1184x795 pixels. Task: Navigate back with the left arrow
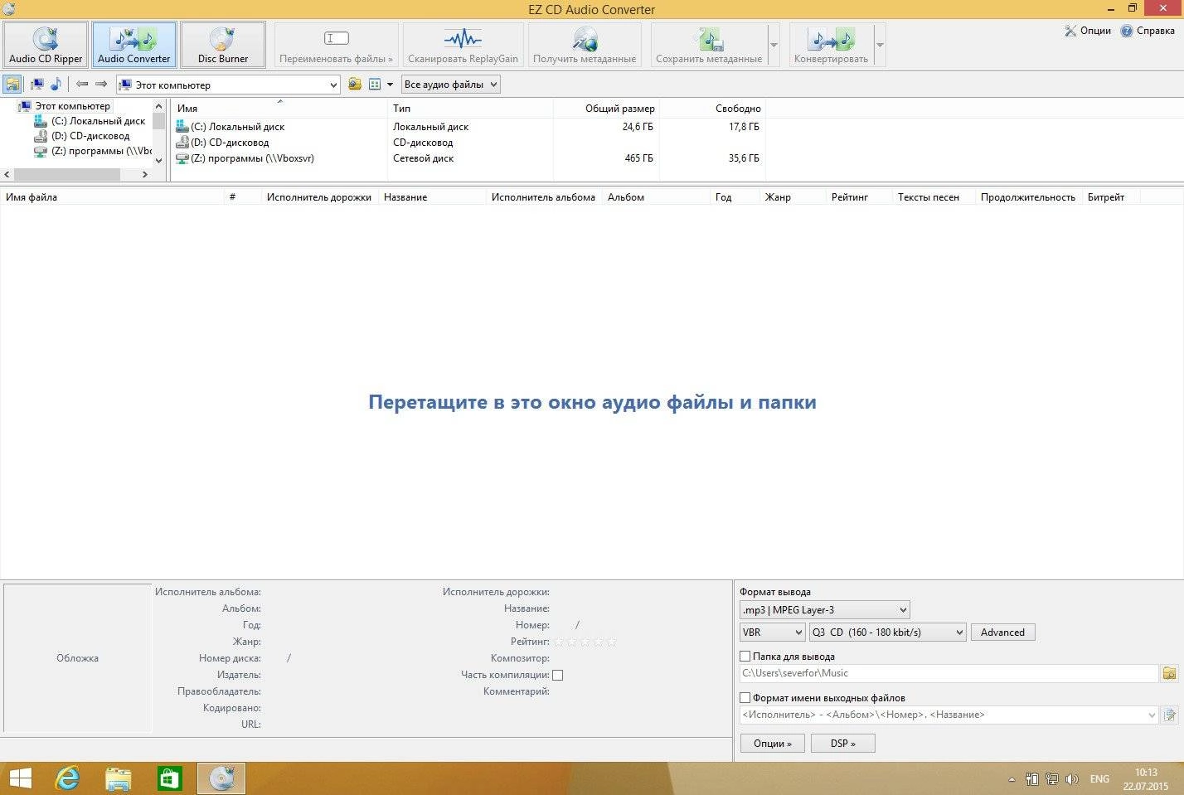pos(82,85)
